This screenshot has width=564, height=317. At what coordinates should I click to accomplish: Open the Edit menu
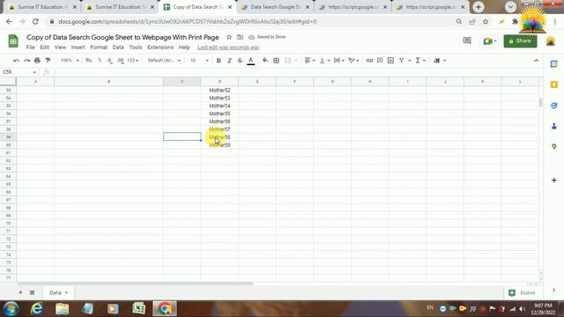(x=45, y=48)
